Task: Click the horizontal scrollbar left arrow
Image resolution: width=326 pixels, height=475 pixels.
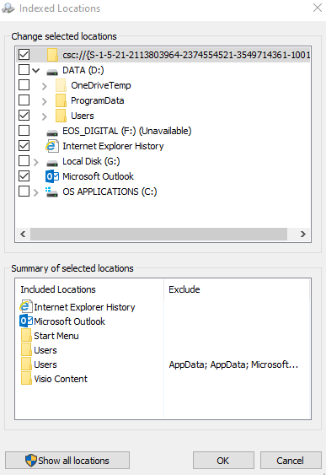Action: [x=23, y=234]
